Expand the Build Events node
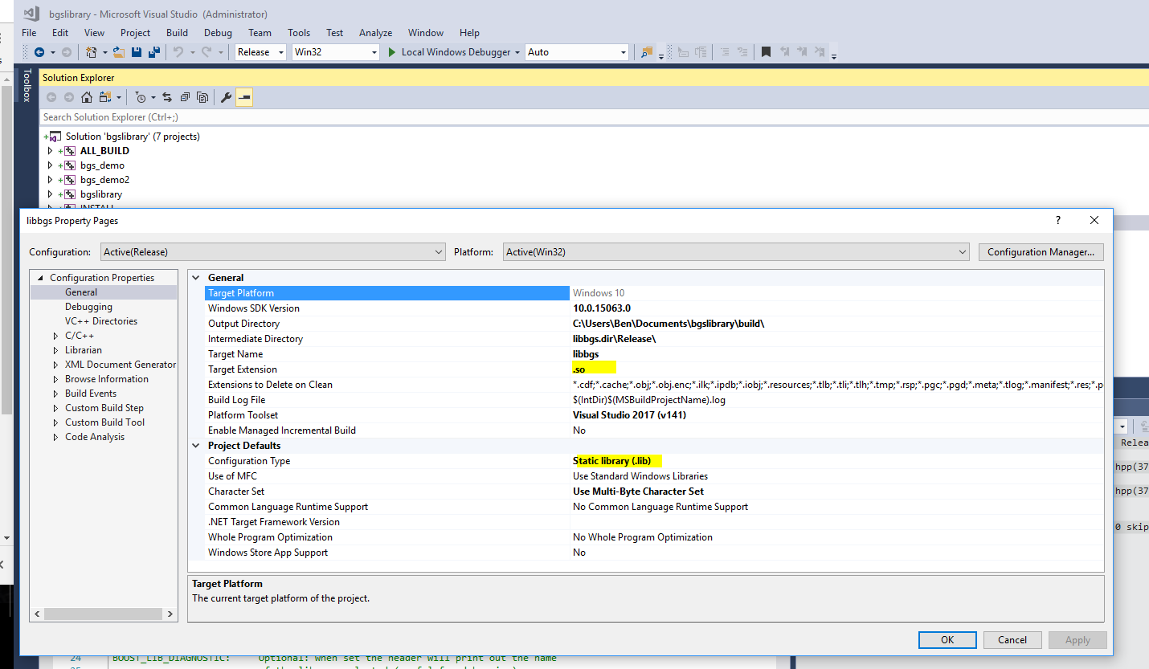The width and height of the screenshot is (1149, 669). 55,394
